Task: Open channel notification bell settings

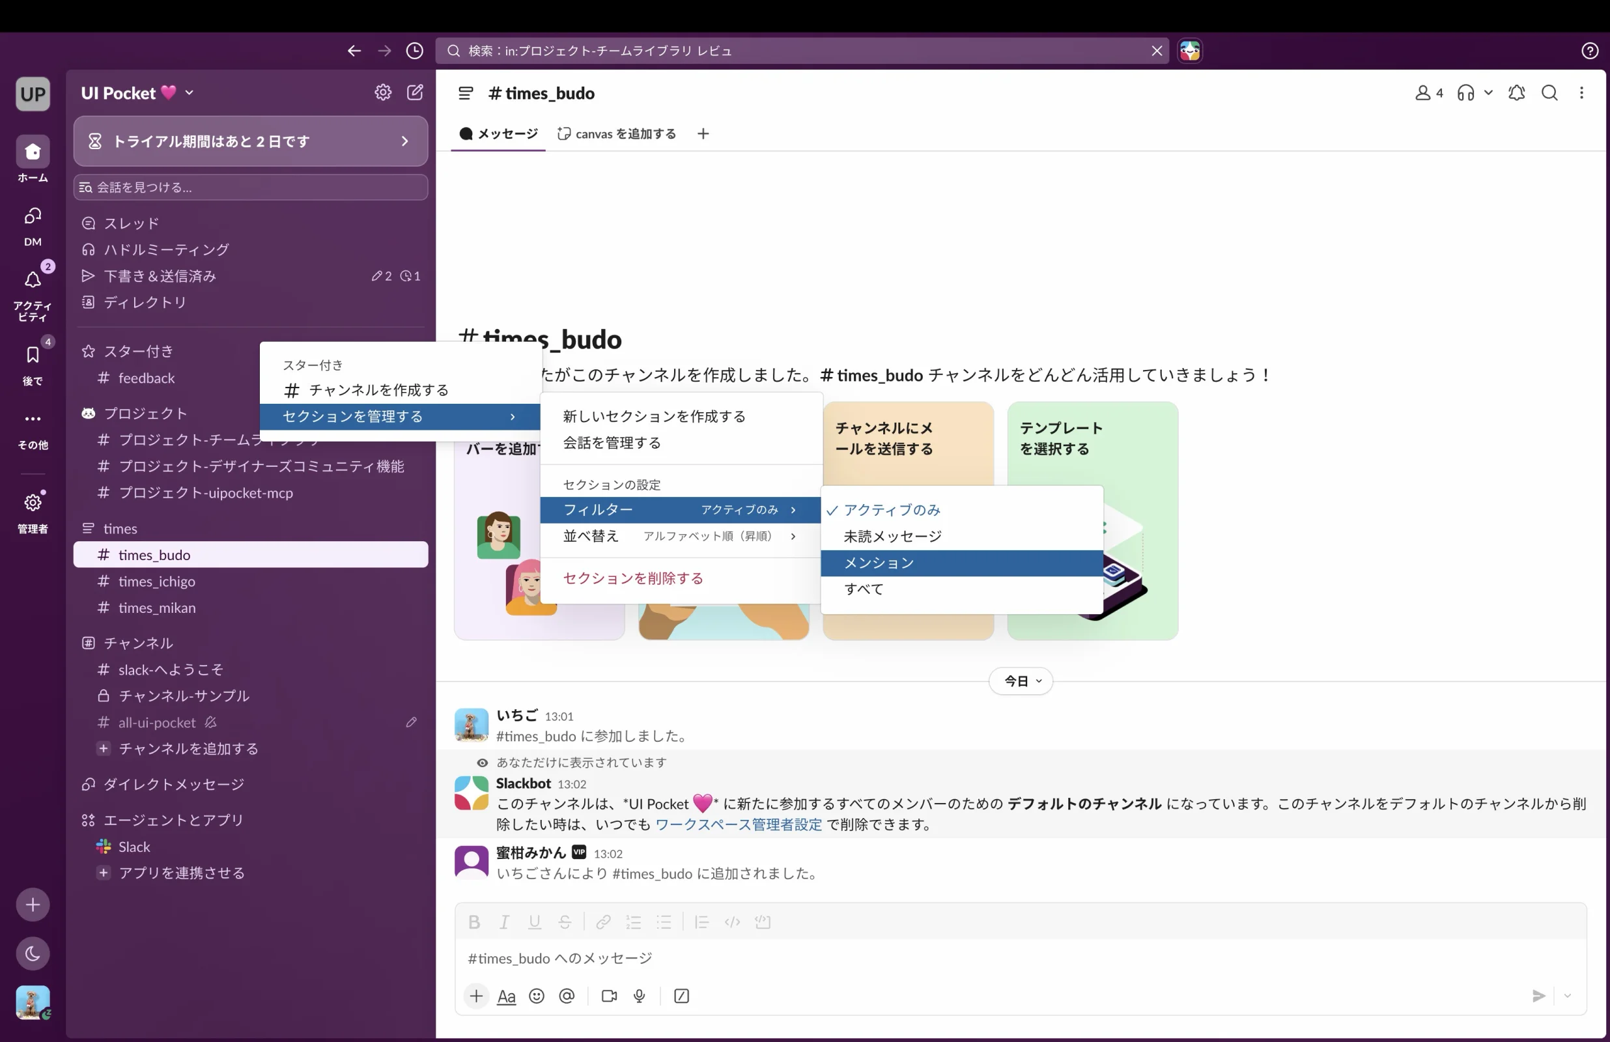Action: [1517, 92]
